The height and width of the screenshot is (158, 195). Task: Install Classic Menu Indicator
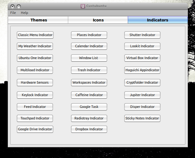point(35,35)
